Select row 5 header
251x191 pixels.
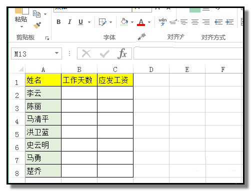click(x=16, y=132)
